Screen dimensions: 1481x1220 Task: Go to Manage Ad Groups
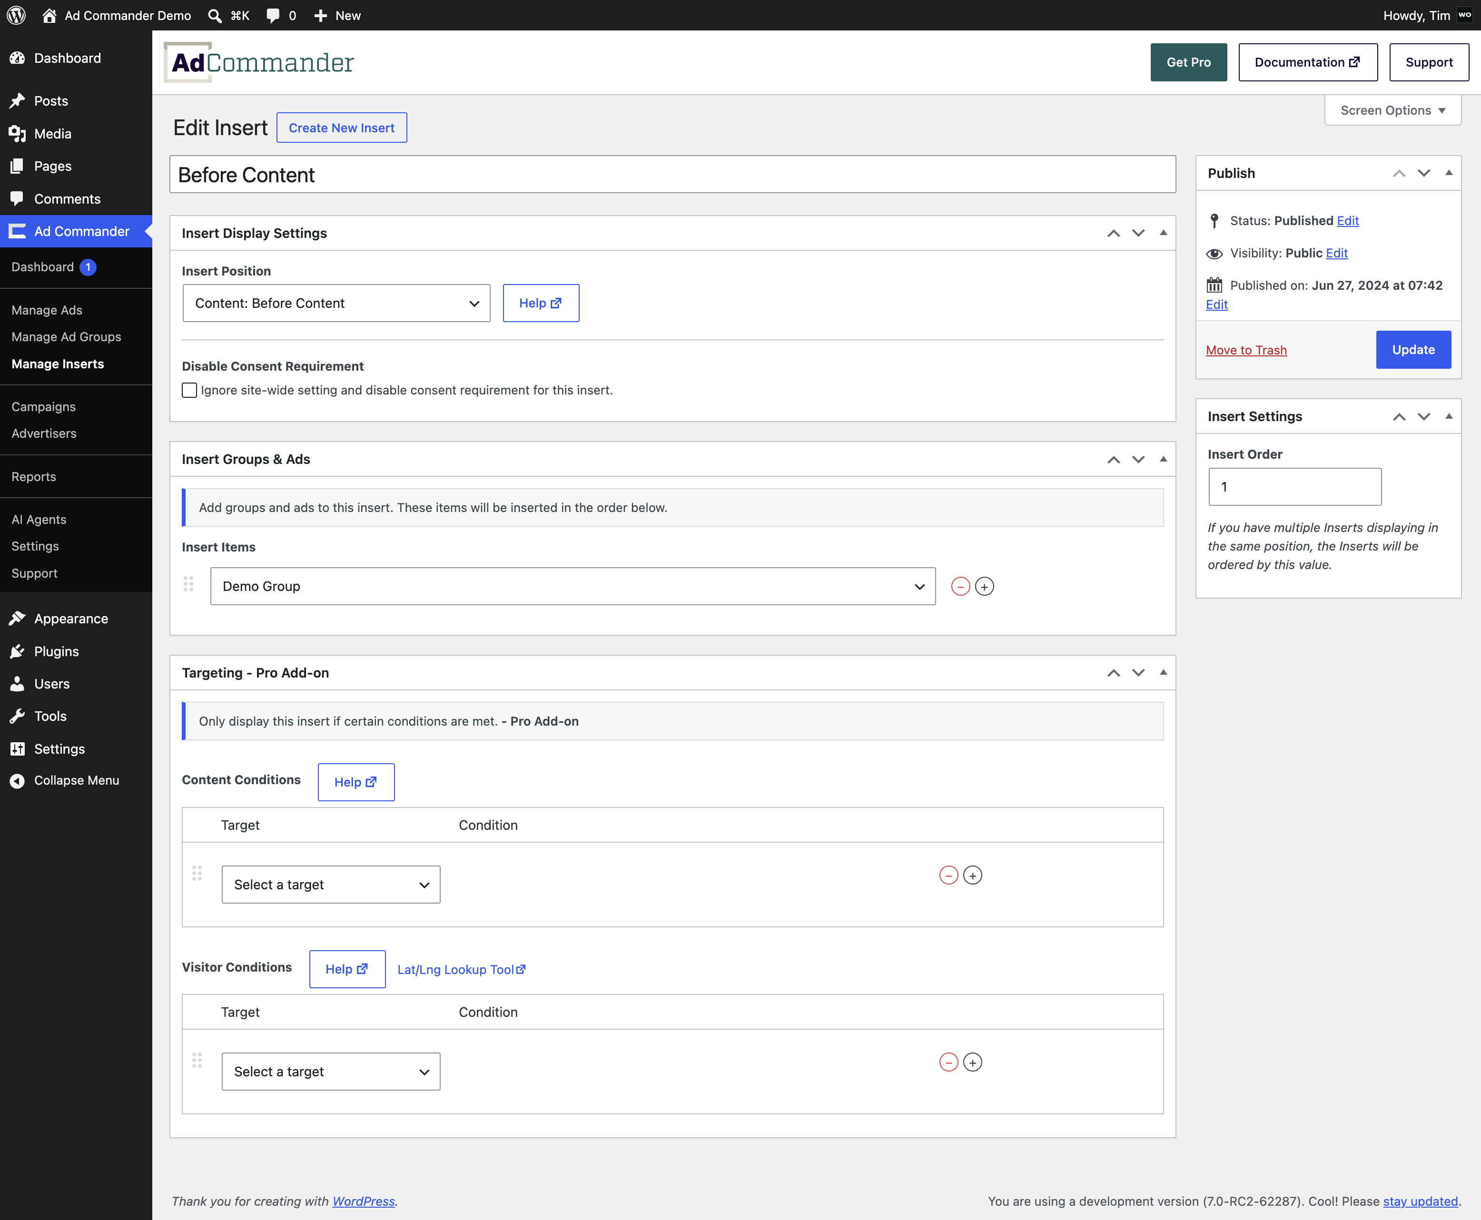click(66, 336)
